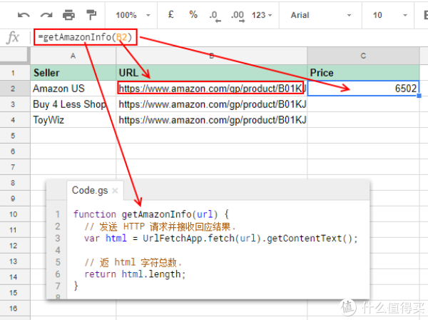Viewport: 428px width, 320px height.
Task: Select the Paint format tool
Action: click(91, 15)
